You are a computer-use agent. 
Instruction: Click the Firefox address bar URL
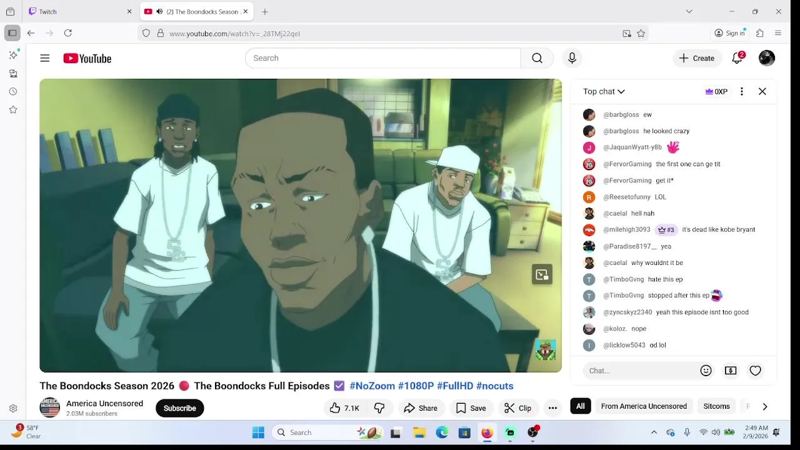coord(234,33)
